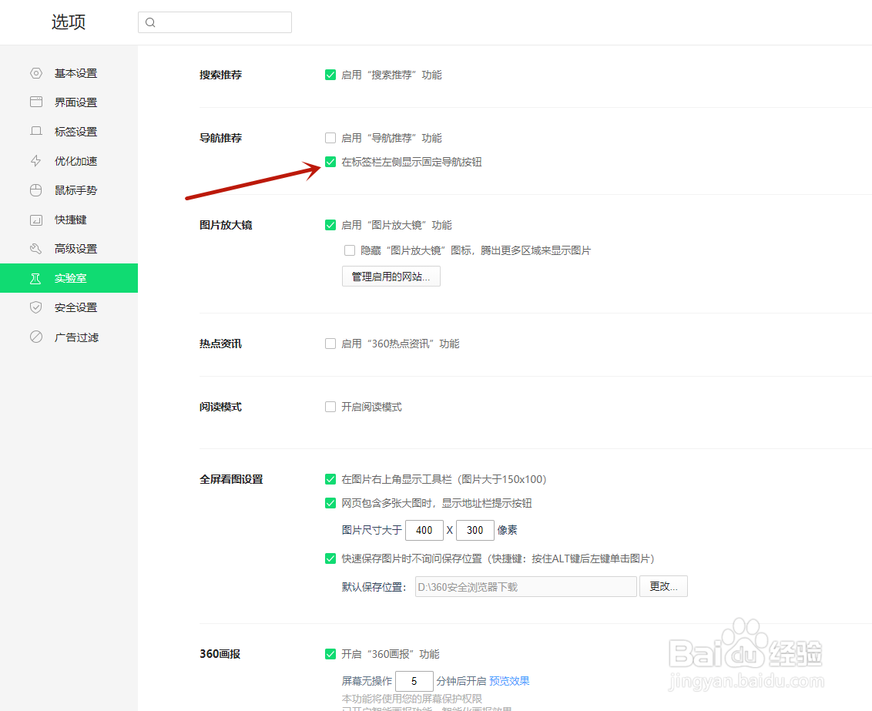Click the 标签设置 tab icon
This screenshot has width=872, height=711.
(36, 131)
